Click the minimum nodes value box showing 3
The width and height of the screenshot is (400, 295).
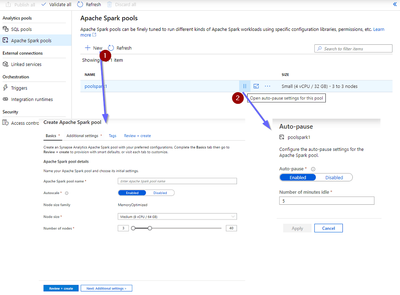pos(123,228)
